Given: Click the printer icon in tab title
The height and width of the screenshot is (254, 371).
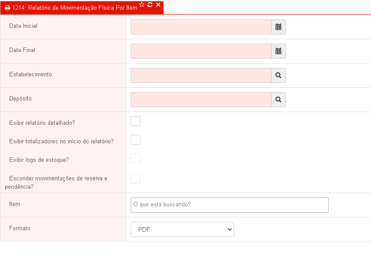Looking at the screenshot, I should pyautogui.click(x=7, y=8).
